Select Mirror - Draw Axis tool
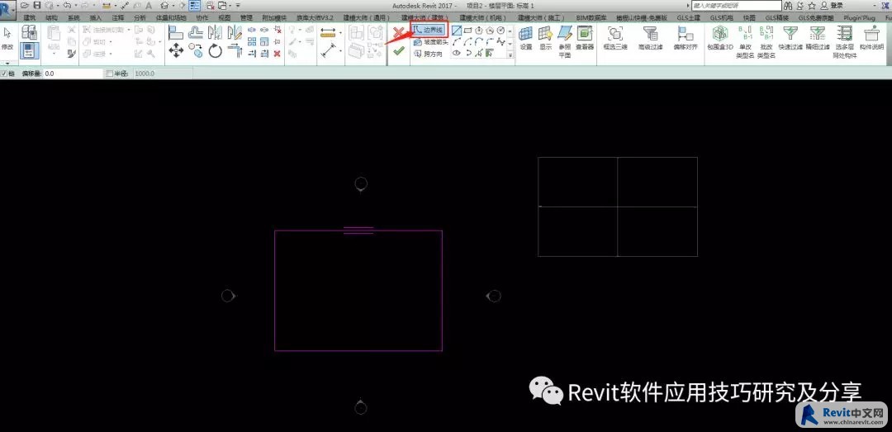The height and width of the screenshot is (432, 892). pyautogui.click(x=234, y=33)
